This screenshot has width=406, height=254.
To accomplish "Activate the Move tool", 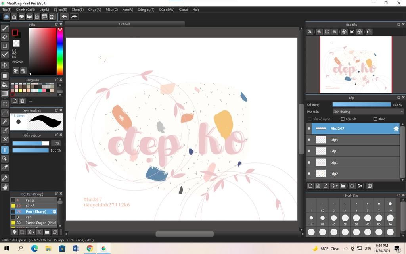I will click(5, 65).
